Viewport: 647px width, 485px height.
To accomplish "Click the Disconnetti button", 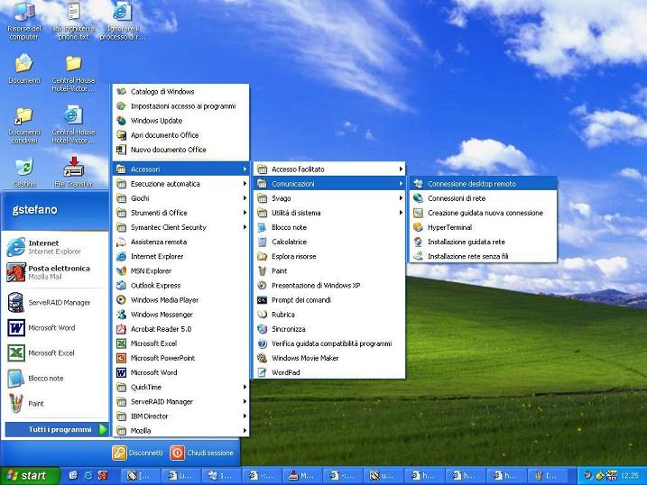I will [138, 453].
